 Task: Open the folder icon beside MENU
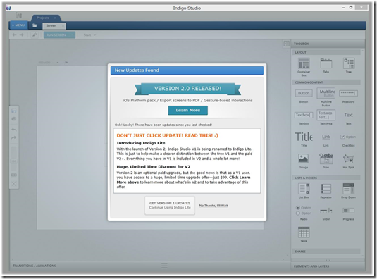coord(35,25)
